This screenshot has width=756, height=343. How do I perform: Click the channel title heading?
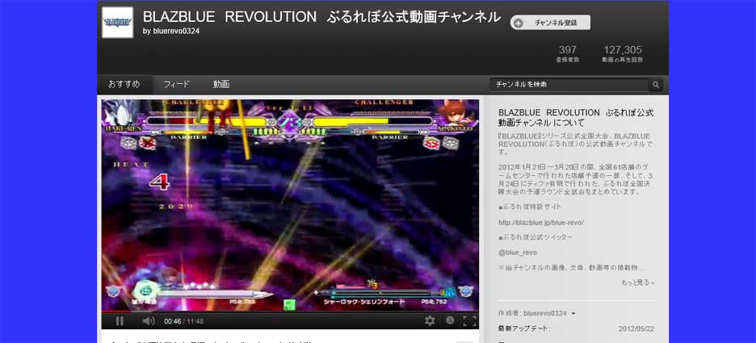tap(321, 17)
